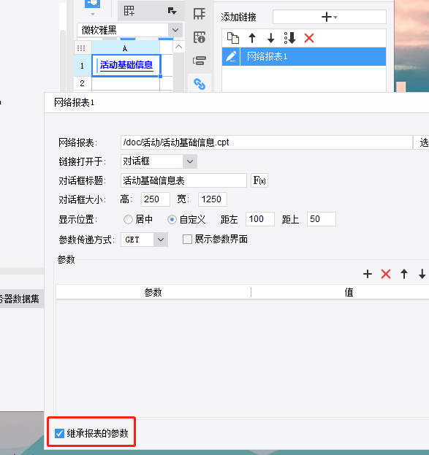This screenshot has width=429, height=455.
Task: Click the 值 column header
Action: [349, 292]
